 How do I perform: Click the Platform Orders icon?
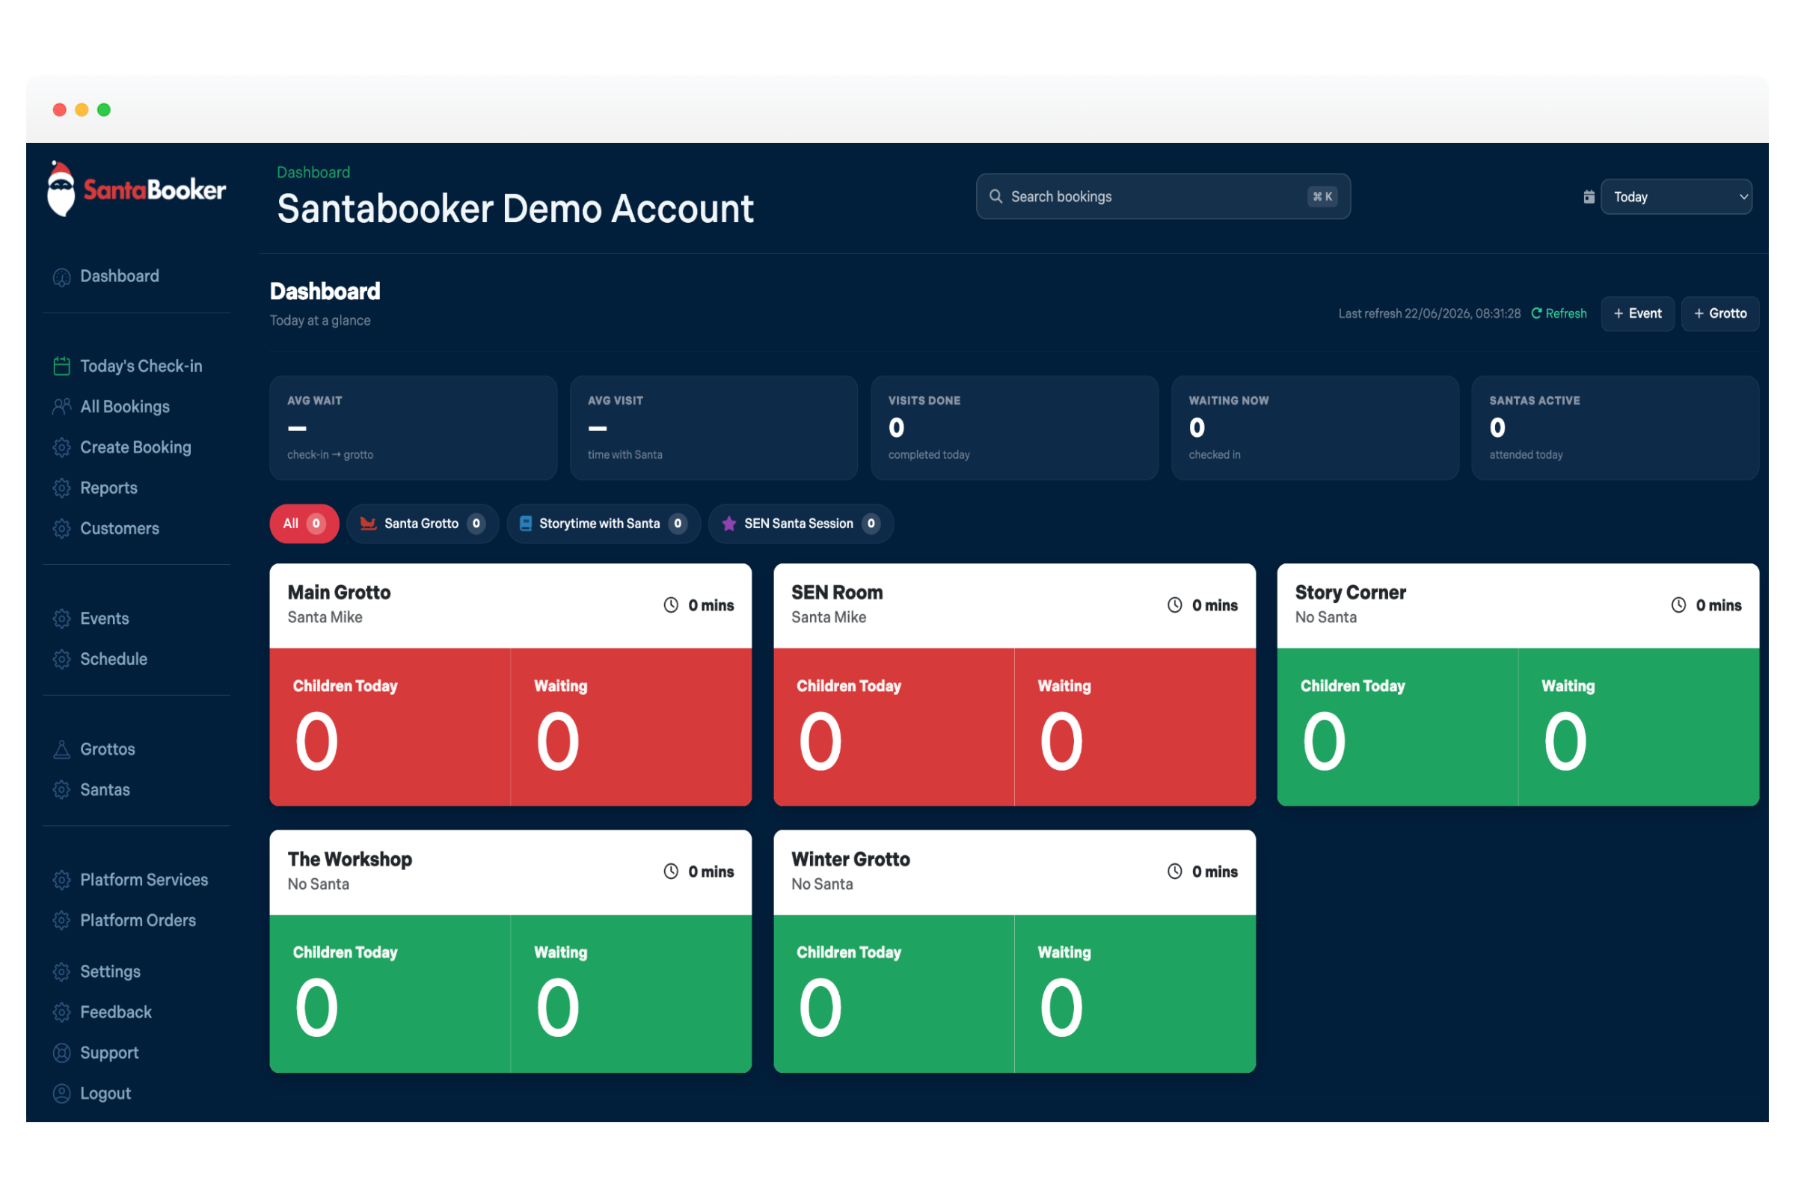click(62, 920)
